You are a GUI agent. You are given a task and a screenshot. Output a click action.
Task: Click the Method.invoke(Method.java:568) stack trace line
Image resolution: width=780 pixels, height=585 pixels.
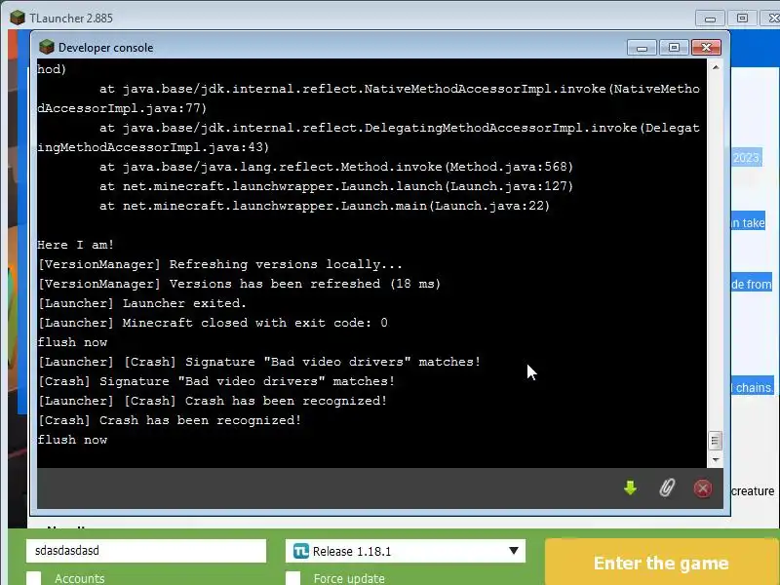336,167
